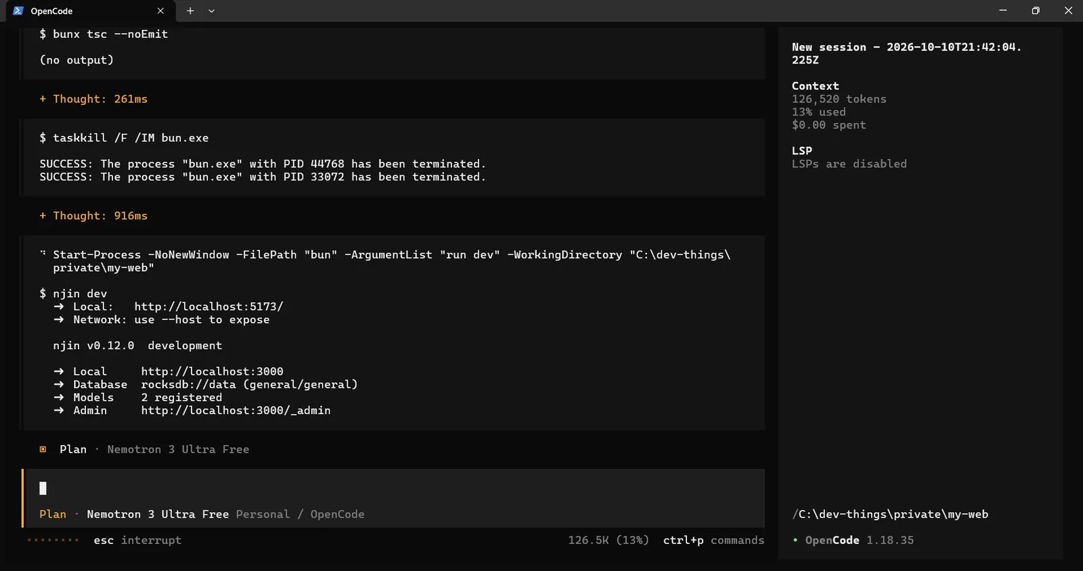1083x571 pixels.
Task: Click the "$ njin dev" line
Action: point(73,294)
